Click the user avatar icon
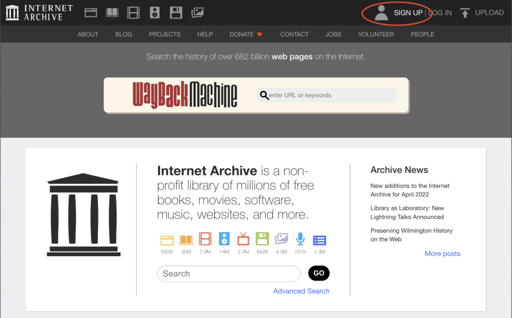Image resolution: width=512 pixels, height=318 pixels. click(381, 13)
